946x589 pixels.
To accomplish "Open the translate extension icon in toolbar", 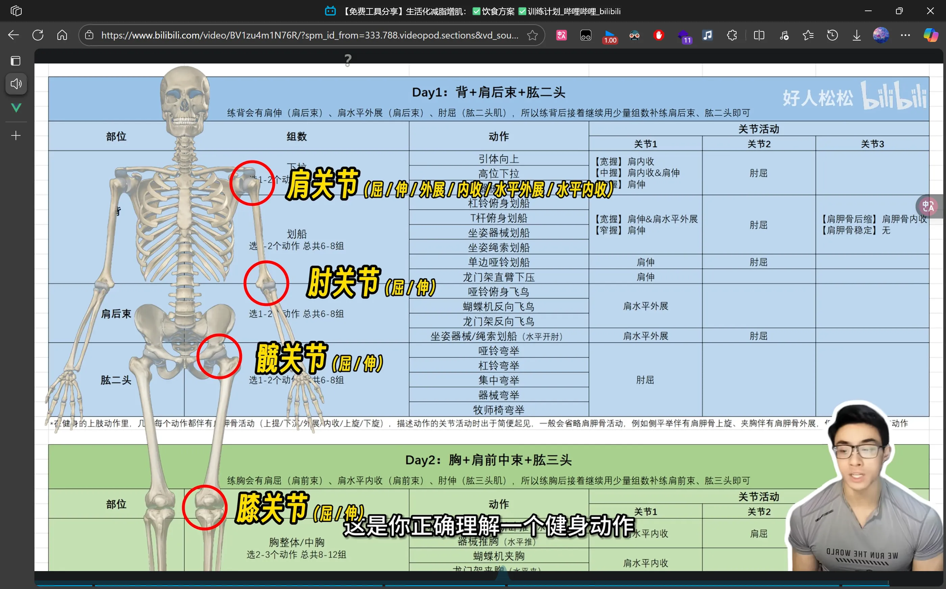I will point(562,35).
